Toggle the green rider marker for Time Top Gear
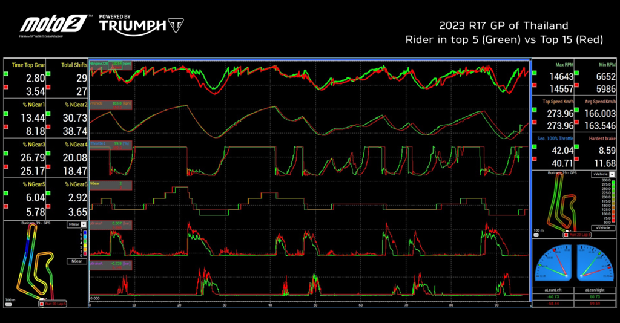 6,74
